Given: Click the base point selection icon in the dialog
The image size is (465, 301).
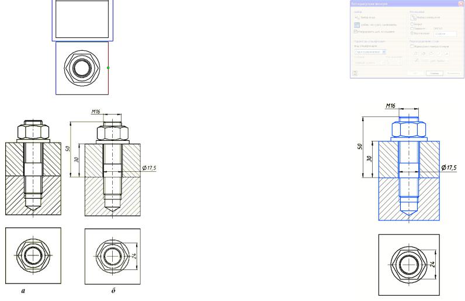Looking at the screenshot, I should coord(414,18).
